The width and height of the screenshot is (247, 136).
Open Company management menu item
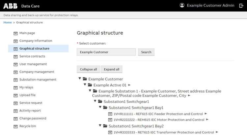[37, 72]
